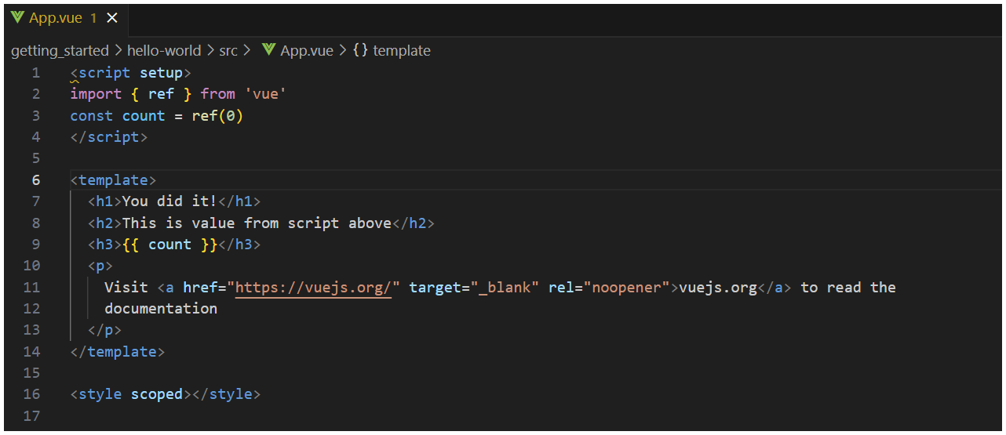Select the App.vue tab

(55, 18)
